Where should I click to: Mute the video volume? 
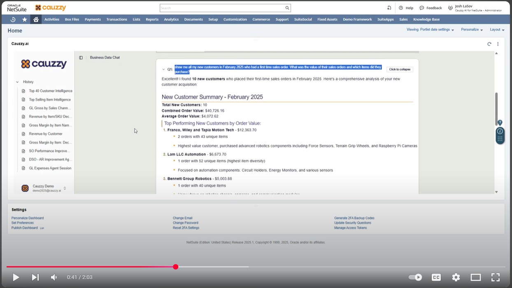pos(54,277)
